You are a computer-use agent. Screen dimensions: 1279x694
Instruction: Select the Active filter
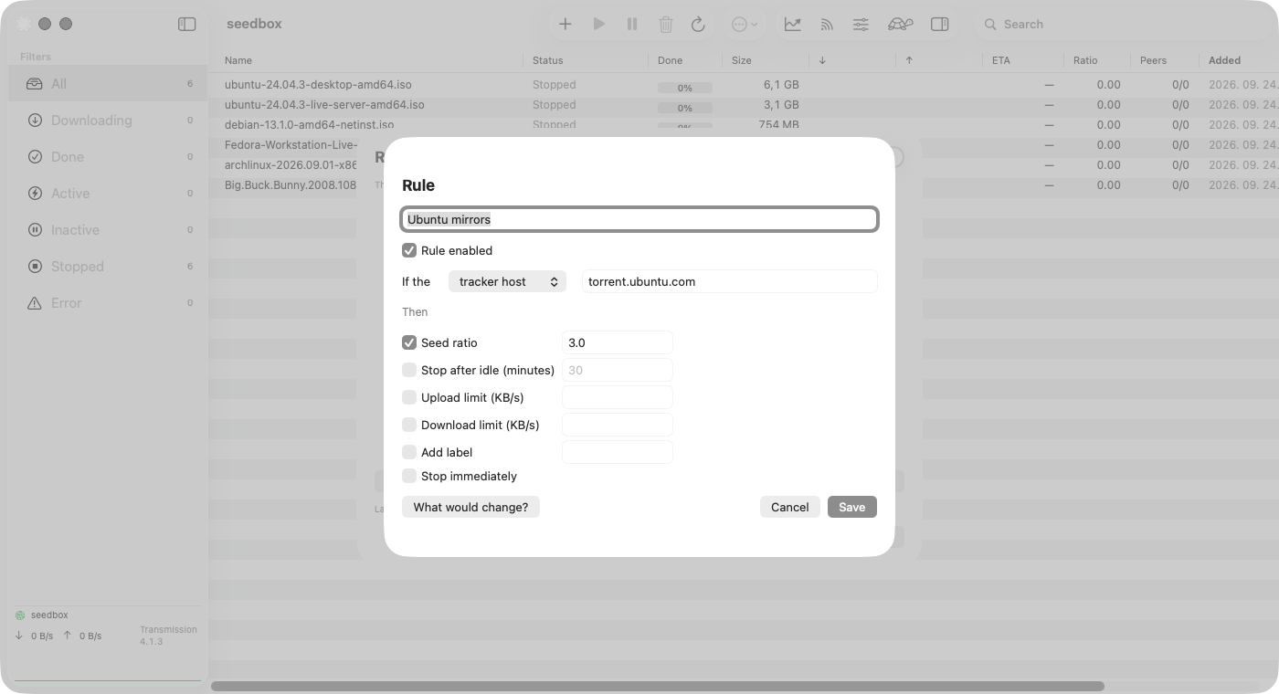click(x=108, y=194)
